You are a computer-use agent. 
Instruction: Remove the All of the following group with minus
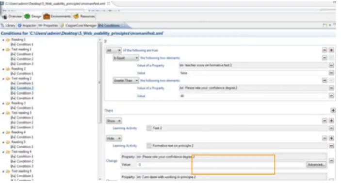[325, 50]
